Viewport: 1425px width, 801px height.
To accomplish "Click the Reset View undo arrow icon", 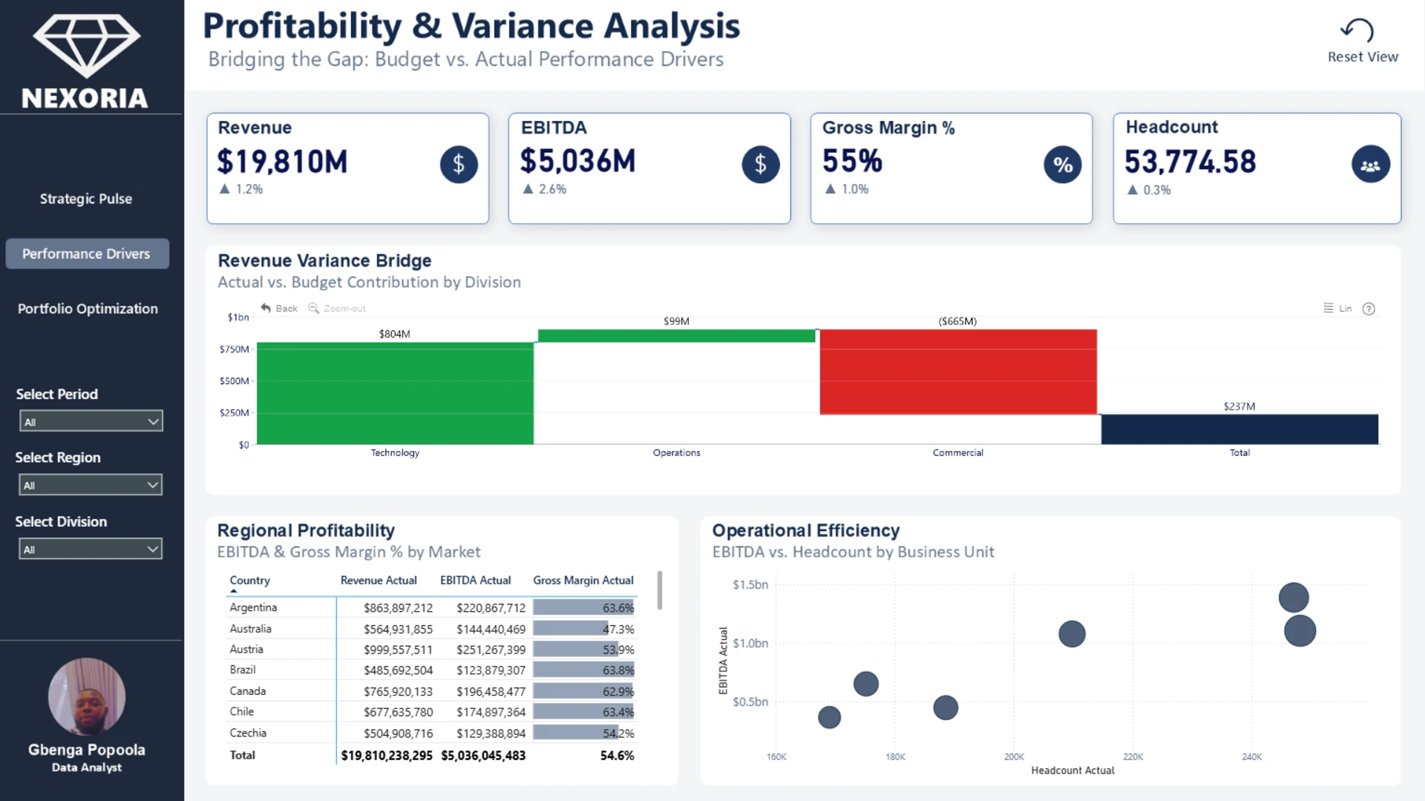I will coord(1357,30).
